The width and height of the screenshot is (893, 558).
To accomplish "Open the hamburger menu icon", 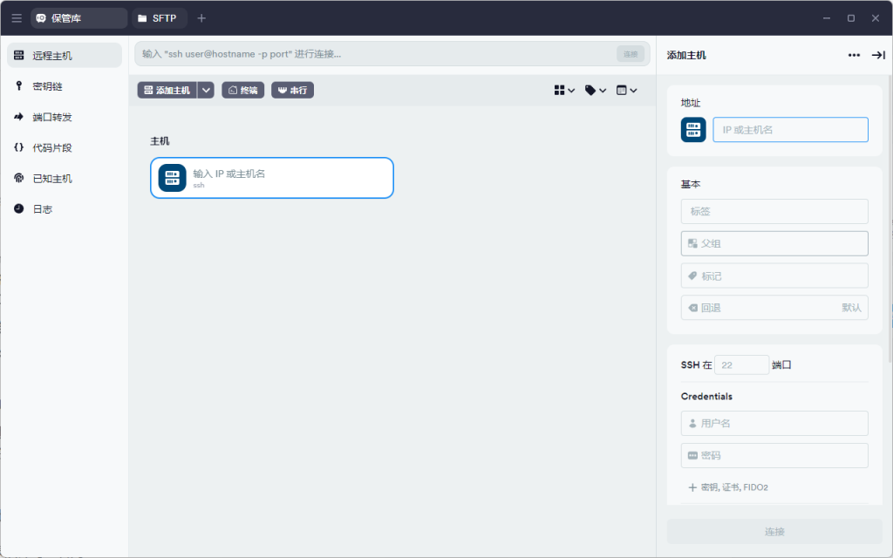I will 17,17.
